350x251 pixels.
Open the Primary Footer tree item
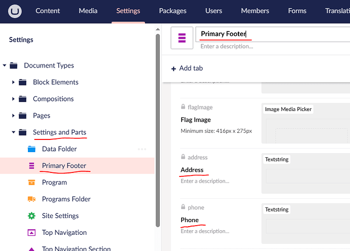pyautogui.click(x=64, y=166)
